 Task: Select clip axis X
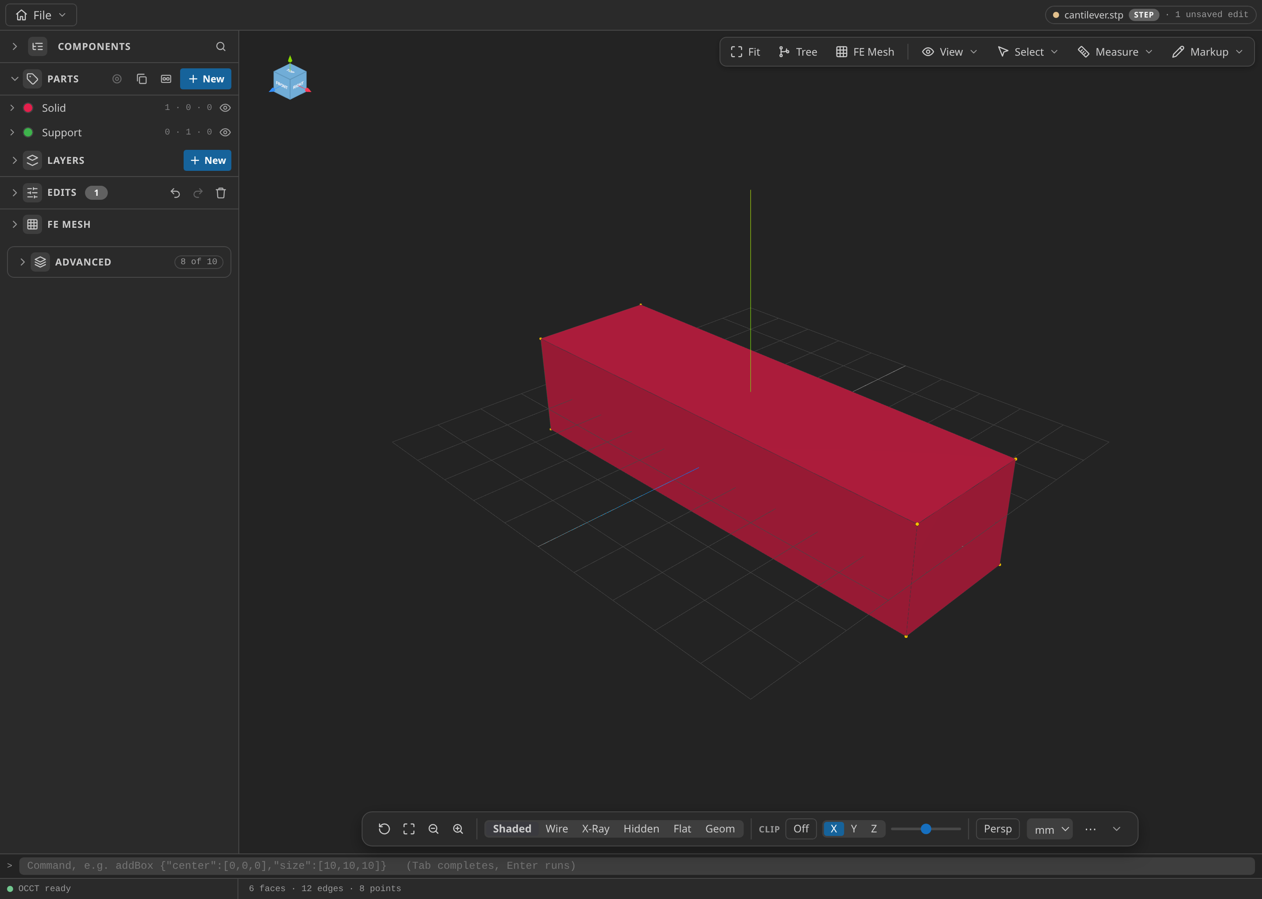click(x=833, y=829)
